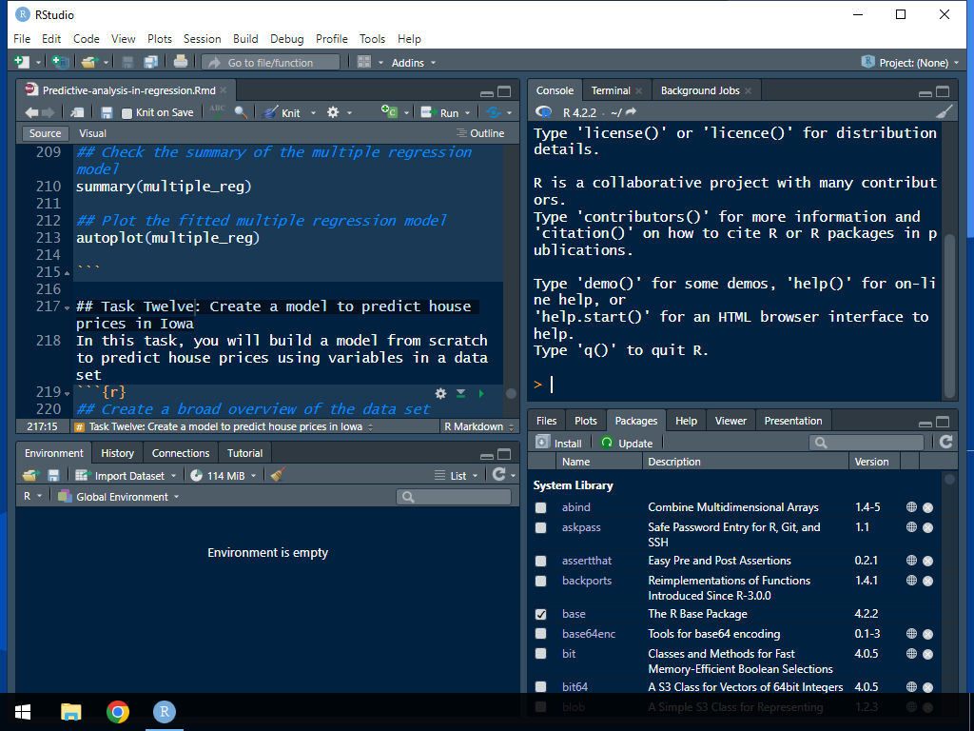Uncheck the base package checkbox
The height and width of the screenshot is (731, 974).
click(540, 614)
